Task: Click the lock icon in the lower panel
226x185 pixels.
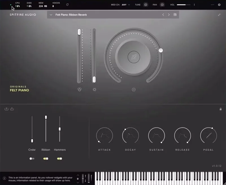Action: click(x=221, y=109)
